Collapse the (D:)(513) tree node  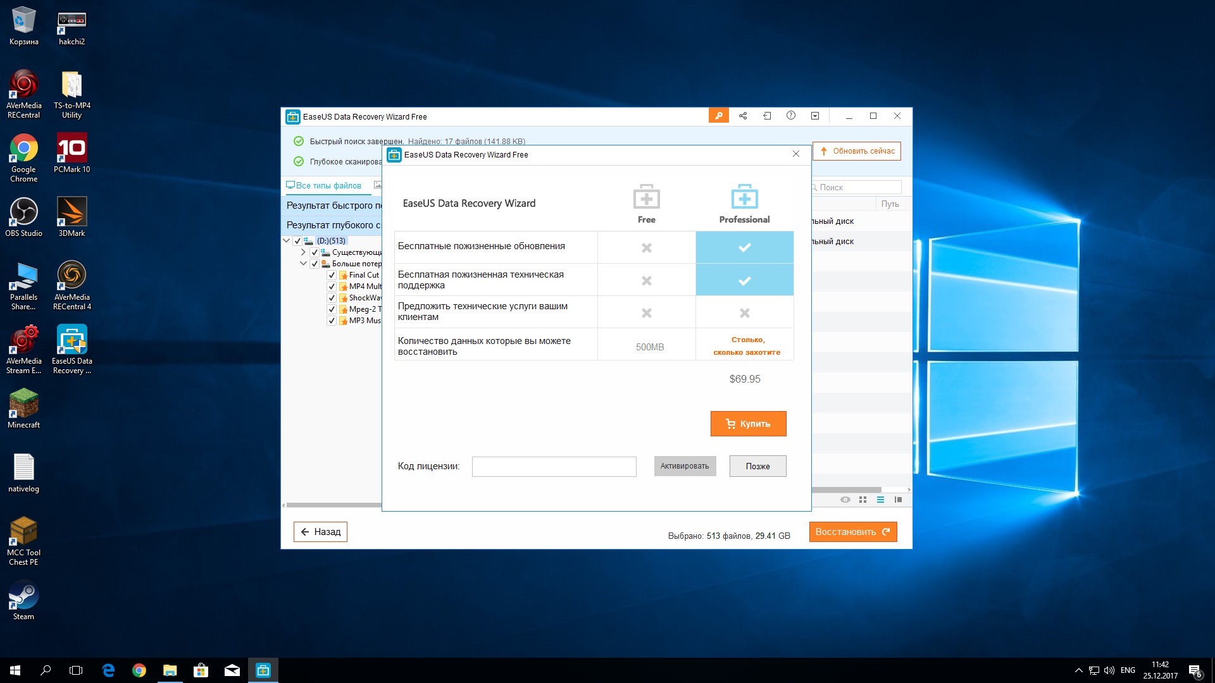pyautogui.click(x=287, y=241)
